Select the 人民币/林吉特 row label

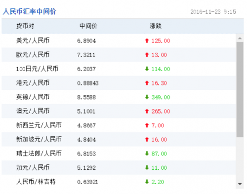(36, 182)
